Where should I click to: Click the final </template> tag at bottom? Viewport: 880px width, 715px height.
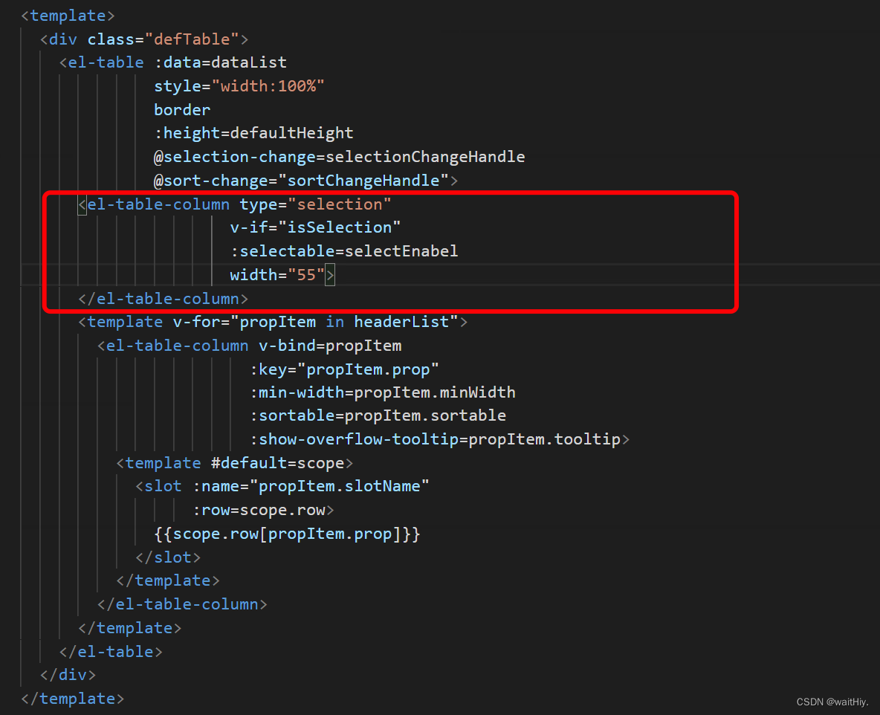(72, 699)
